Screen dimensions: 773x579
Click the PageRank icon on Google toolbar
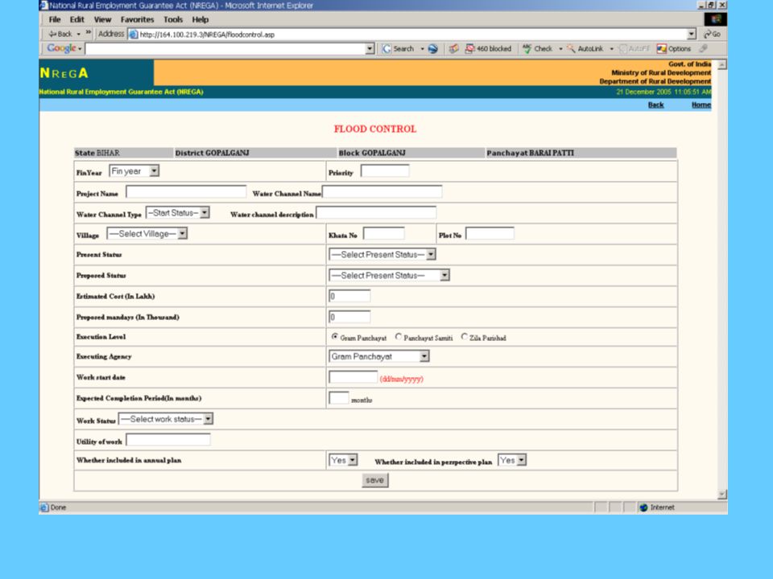coord(453,49)
